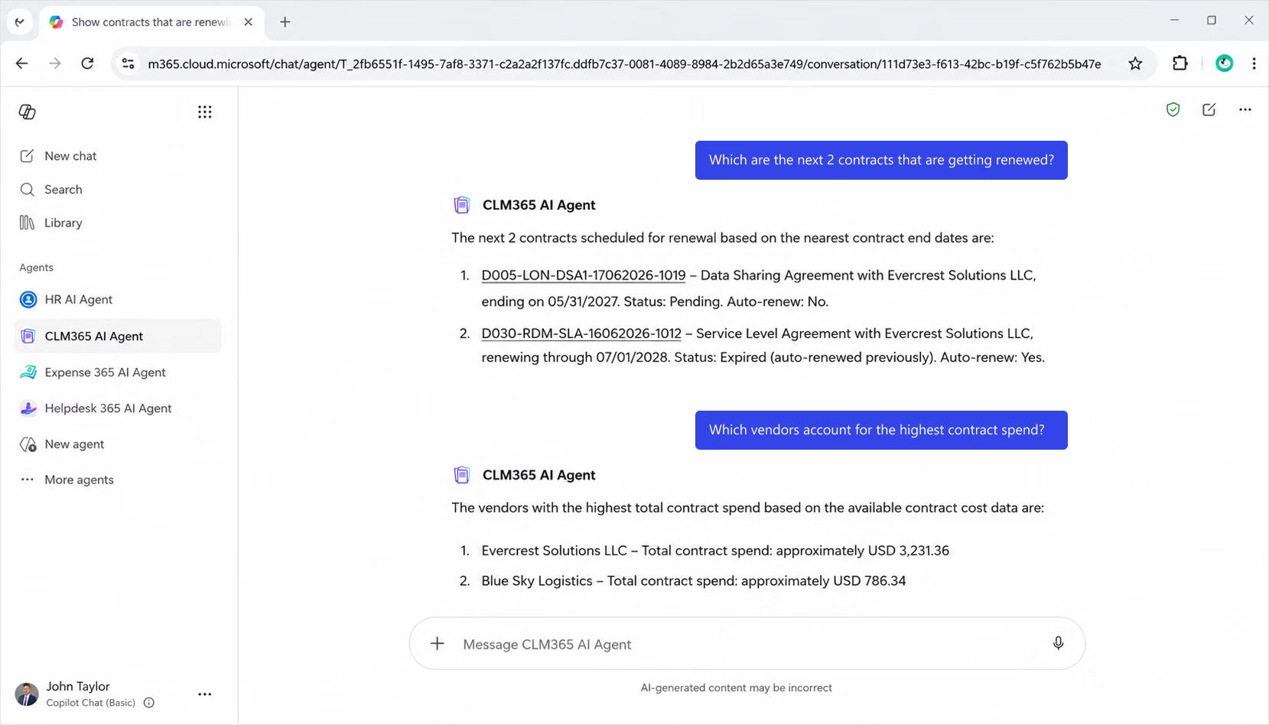Open contract link D030-RDM-SLA-16062026-1012
The height and width of the screenshot is (725, 1269).
tap(581, 333)
